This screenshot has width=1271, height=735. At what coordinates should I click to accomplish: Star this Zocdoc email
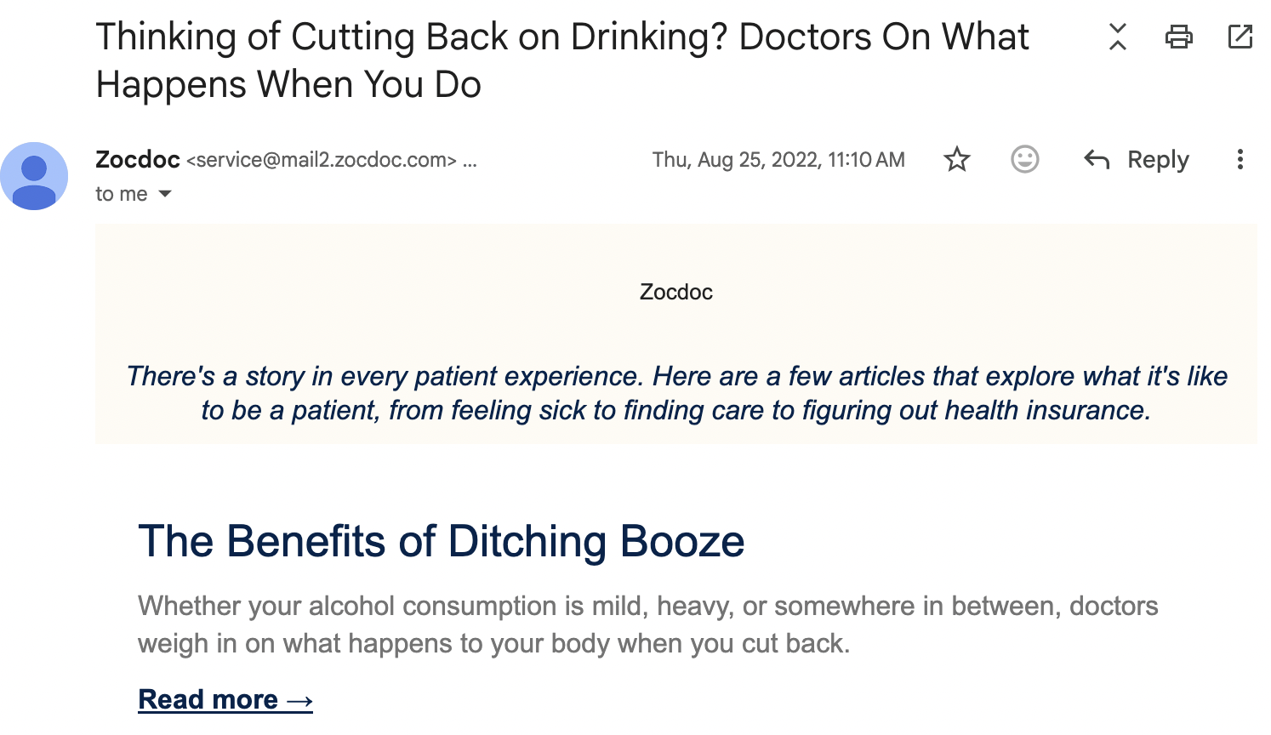point(957,159)
